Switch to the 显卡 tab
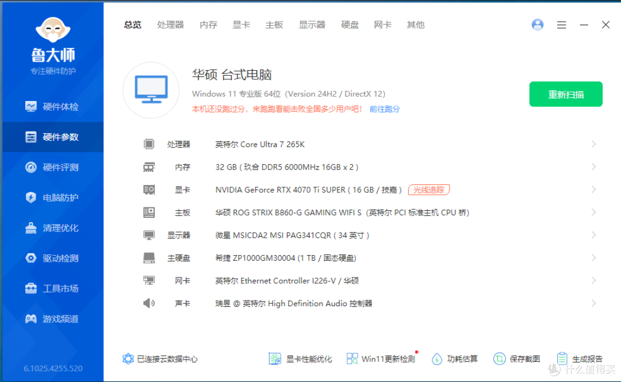Viewport: 621px width, 382px height. 241,25
